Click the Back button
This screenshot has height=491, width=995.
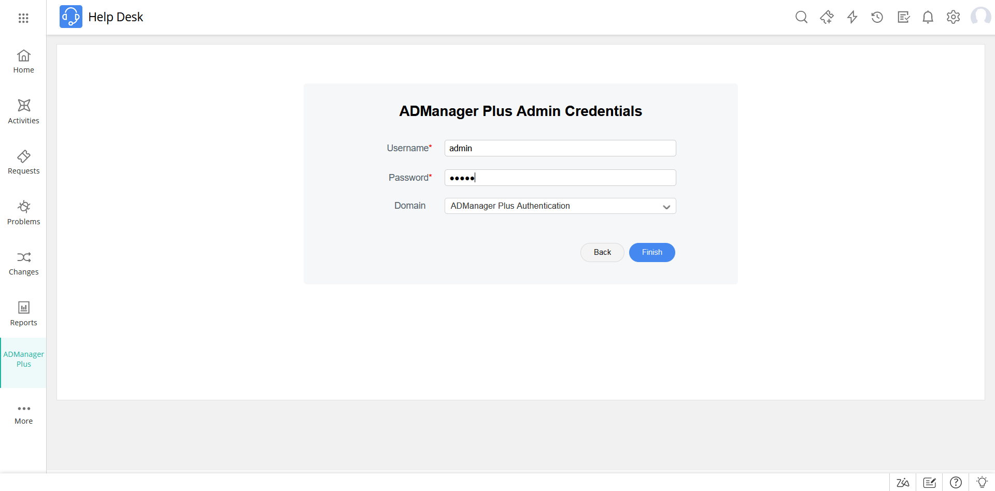pos(602,252)
